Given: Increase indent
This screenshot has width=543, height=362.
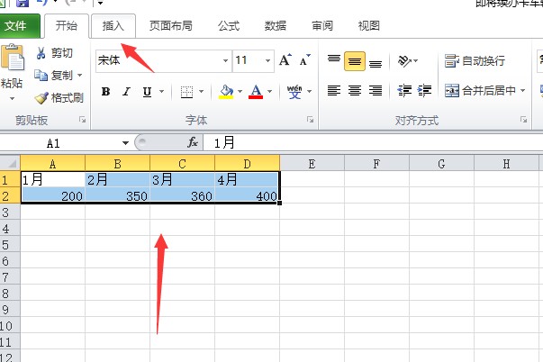Looking at the screenshot, I should pos(424,91).
